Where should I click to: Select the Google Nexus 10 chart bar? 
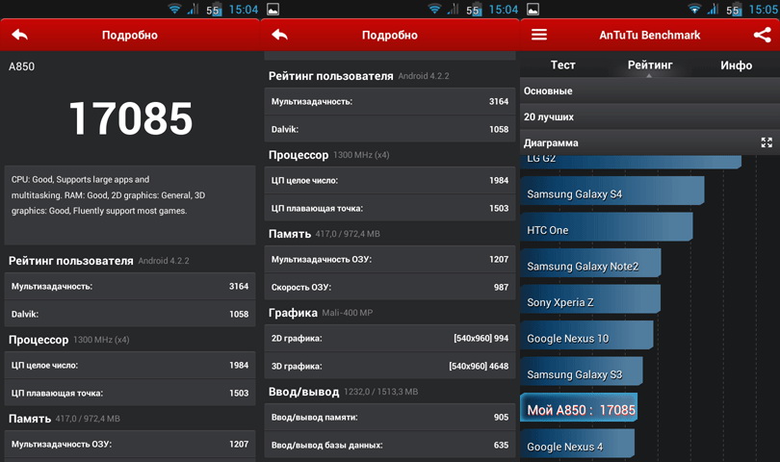pyautogui.click(x=586, y=335)
